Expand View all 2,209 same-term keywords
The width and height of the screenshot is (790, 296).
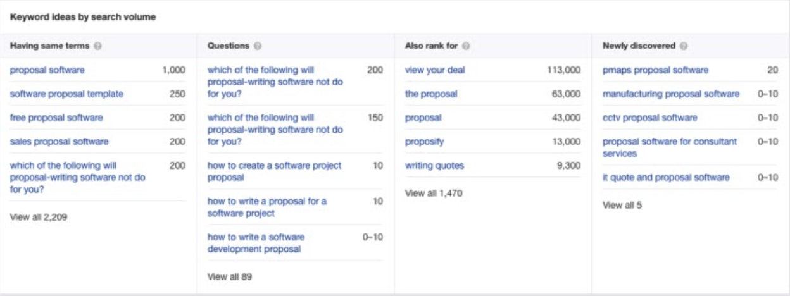[39, 218]
